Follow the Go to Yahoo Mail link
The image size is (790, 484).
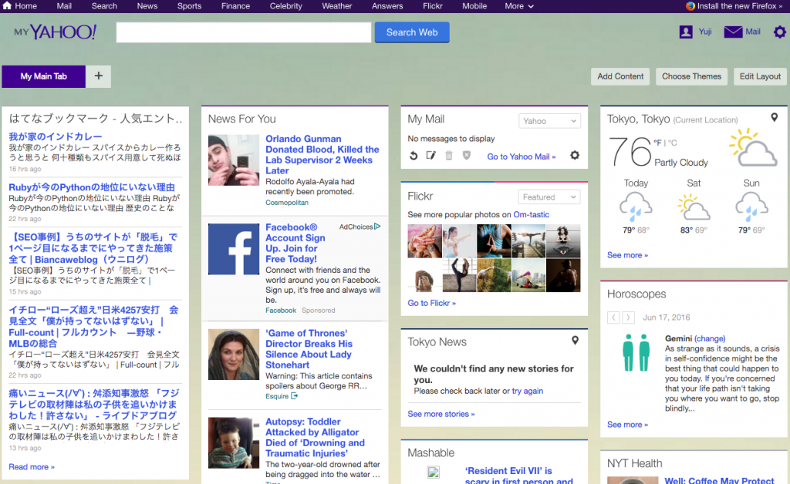pyautogui.click(x=521, y=156)
